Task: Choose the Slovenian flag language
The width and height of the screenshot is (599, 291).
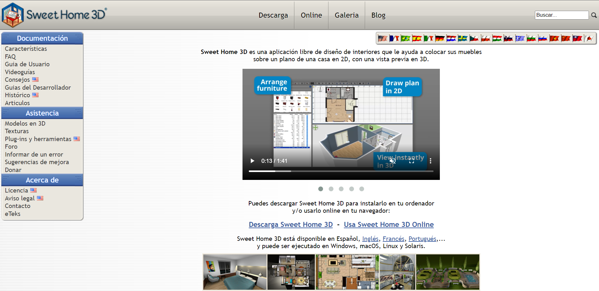Action: tap(508, 39)
